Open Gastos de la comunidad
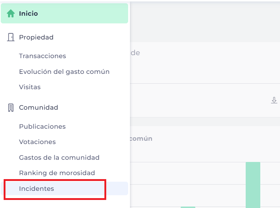Viewport: 280px width, 208px height. click(59, 158)
